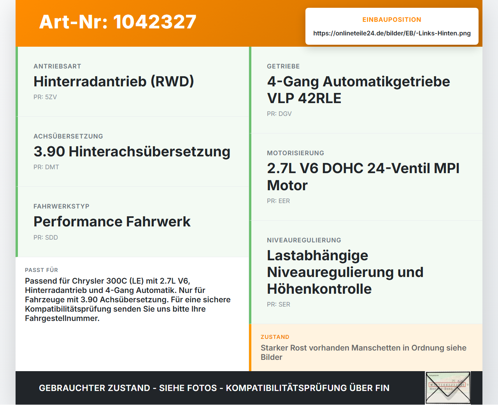Click the 'PR: EER' code

point(279,201)
